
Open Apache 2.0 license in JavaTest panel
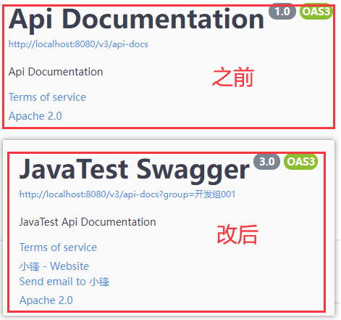point(46,300)
